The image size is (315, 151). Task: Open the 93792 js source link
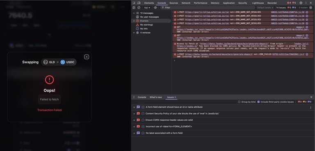[x=288, y=54]
